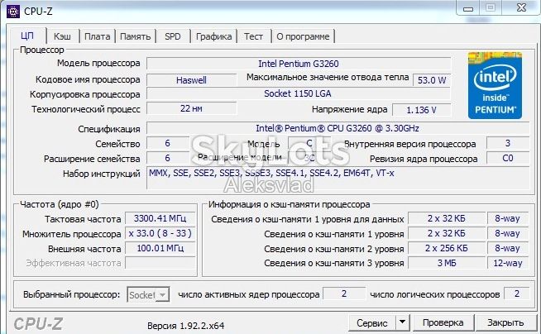
Task: Click the Сервис button
Action: tap(372, 323)
